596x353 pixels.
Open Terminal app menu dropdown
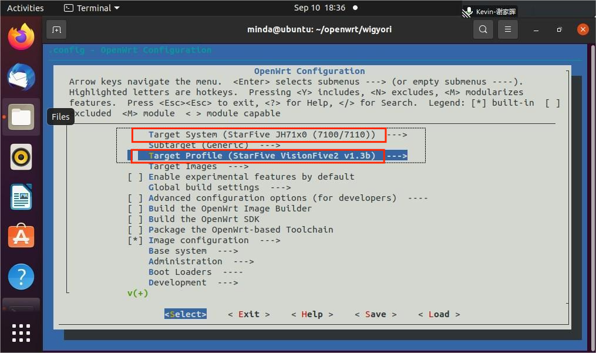[x=92, y=8]
